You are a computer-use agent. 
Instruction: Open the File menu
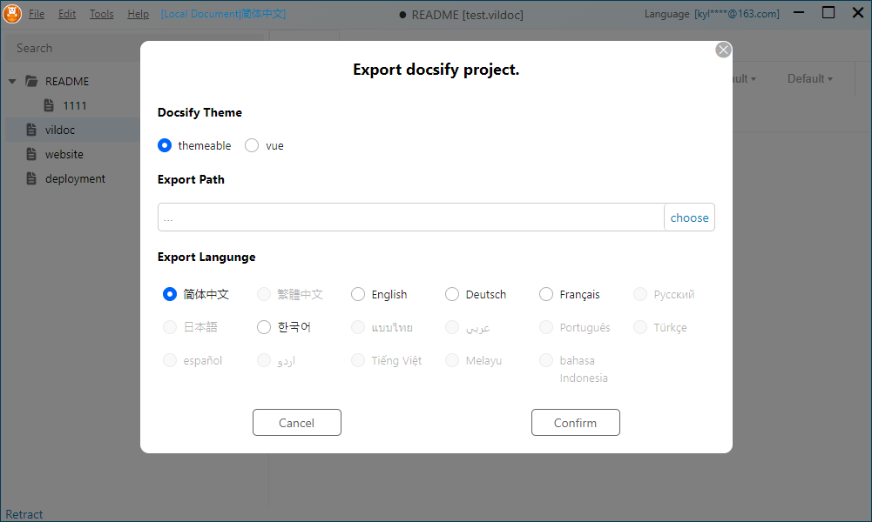pyautogui.click(x=37, y=14)
